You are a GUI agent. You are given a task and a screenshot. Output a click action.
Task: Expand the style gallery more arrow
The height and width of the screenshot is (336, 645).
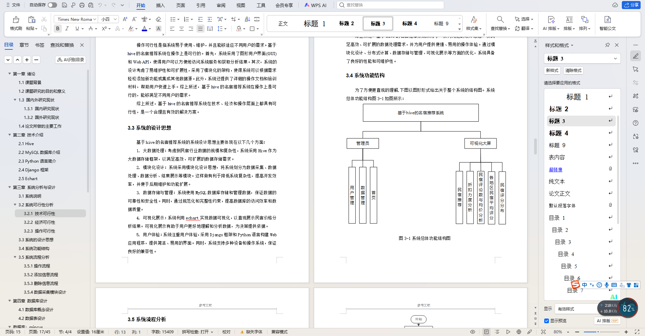[459, 29]
